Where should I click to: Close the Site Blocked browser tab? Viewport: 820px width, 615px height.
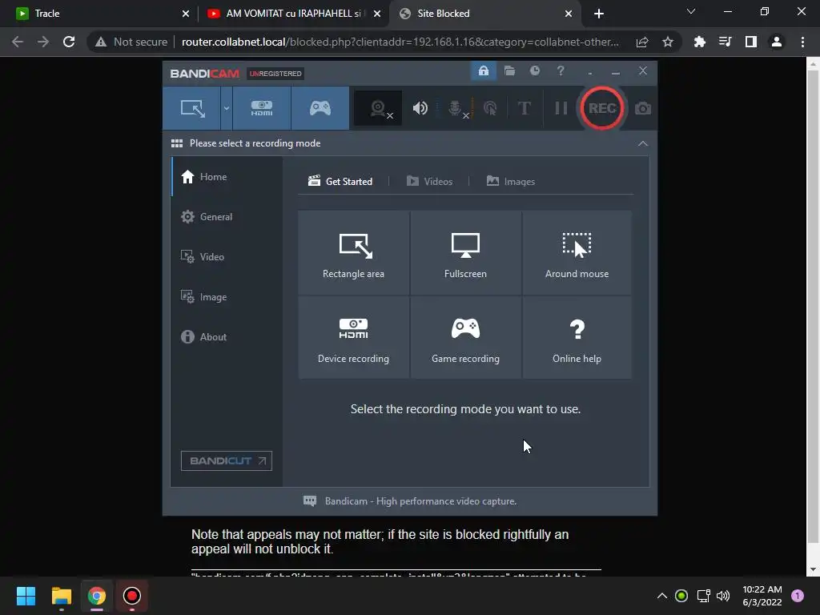coord(569,14)
